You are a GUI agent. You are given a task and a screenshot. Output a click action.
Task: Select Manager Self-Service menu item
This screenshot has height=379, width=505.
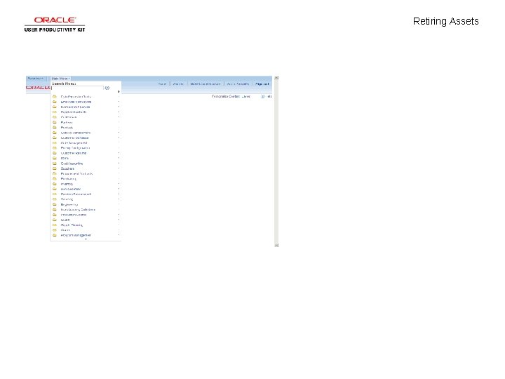tap(75, 107)
